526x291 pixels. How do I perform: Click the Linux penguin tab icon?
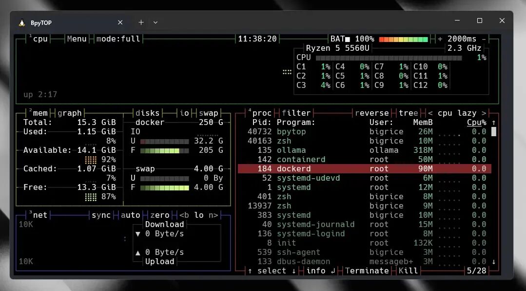pos(22,22)
